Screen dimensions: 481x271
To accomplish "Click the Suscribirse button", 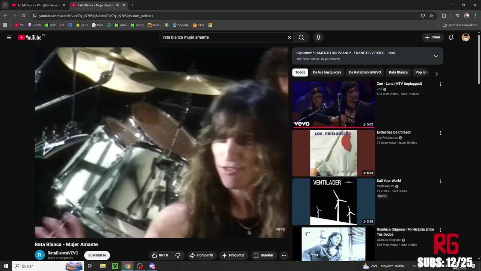I will [x=97, y=255].
